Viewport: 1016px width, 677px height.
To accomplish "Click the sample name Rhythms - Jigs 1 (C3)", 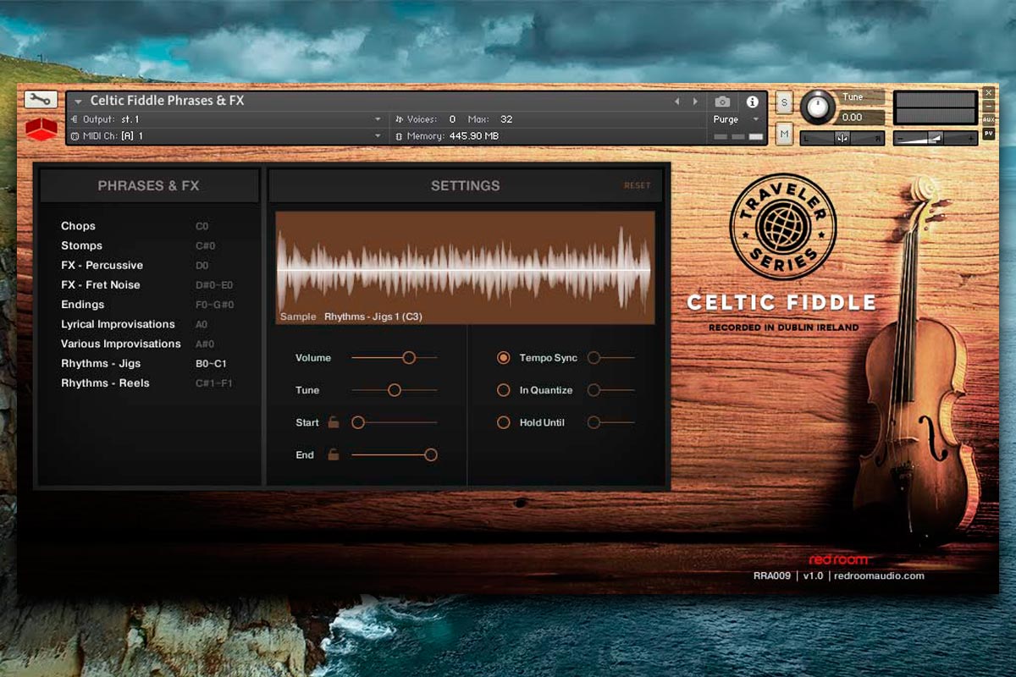I will [373, 316].
